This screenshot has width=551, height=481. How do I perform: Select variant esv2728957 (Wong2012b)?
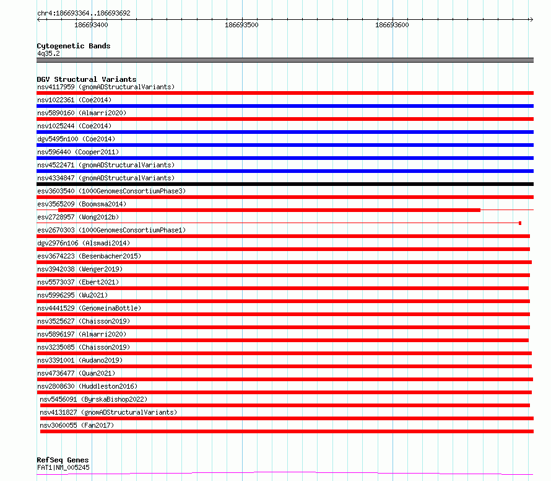[78, 217]
